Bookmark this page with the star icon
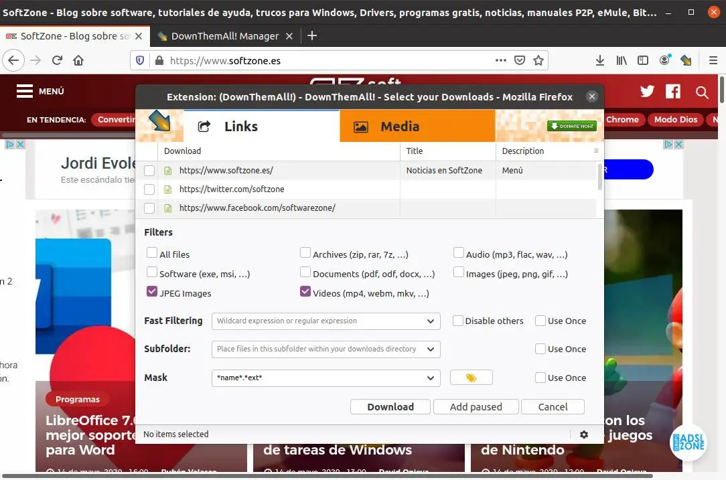This screenshot has height=480, width=726. coord(538,61)
